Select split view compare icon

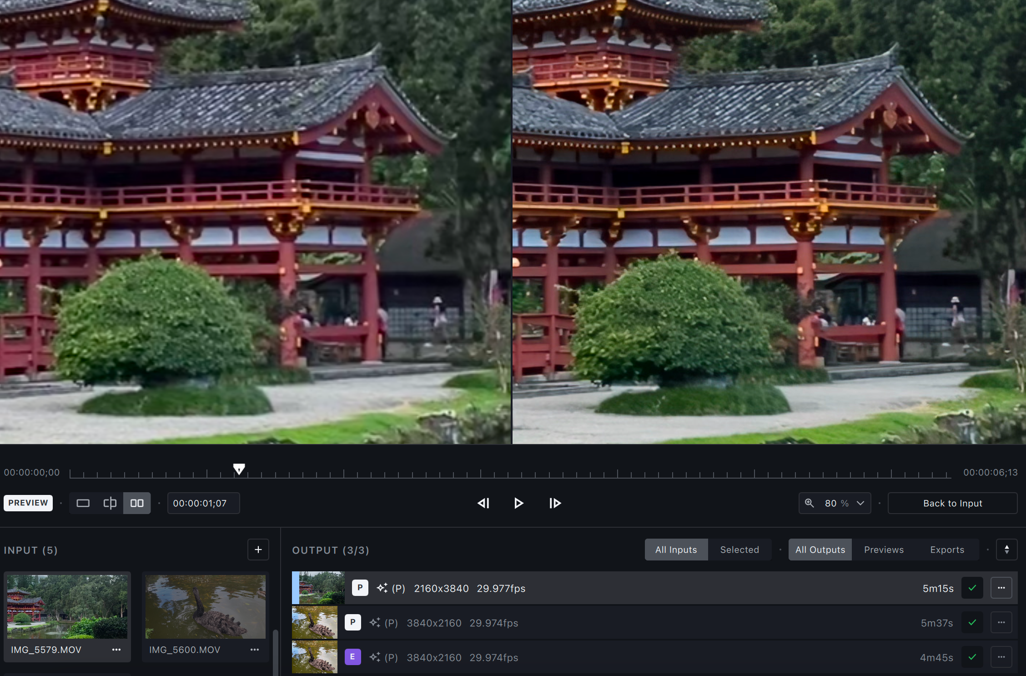tap(110, 503)
